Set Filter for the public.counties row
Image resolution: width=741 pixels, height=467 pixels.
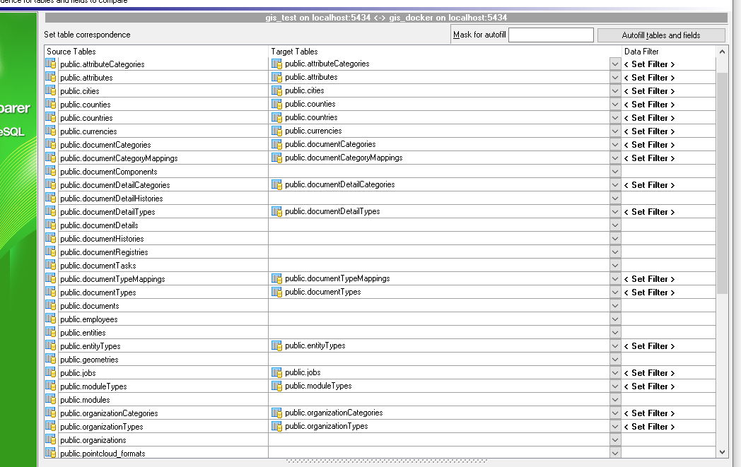(x=649, y=104)
